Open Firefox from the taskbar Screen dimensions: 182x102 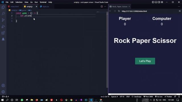point(37,100)
